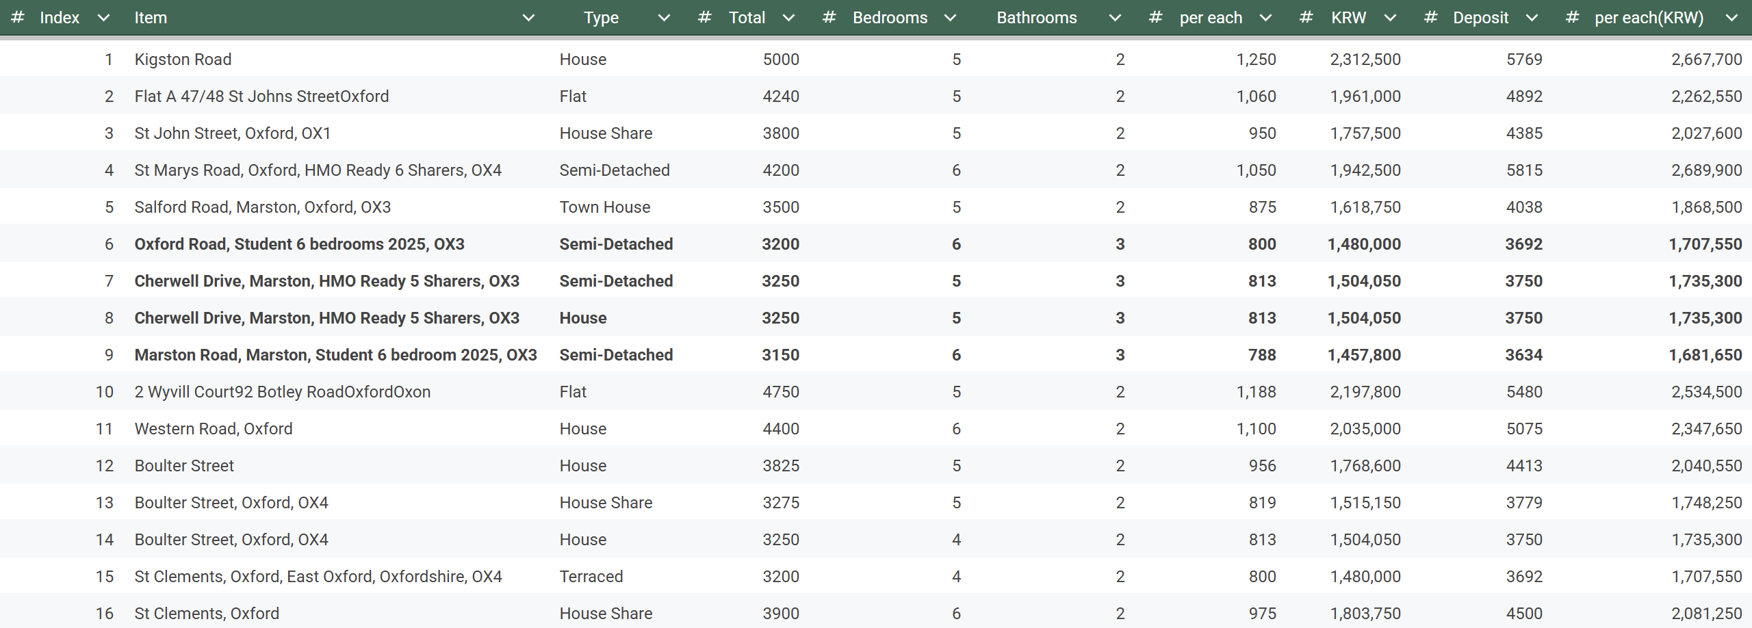Click KRW value 1,457,800

point(1365,355)
